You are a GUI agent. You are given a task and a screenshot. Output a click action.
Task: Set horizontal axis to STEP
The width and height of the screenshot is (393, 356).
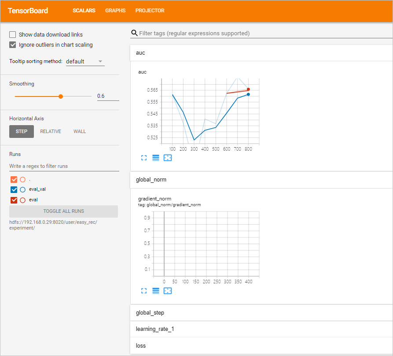tap(22, 131)
